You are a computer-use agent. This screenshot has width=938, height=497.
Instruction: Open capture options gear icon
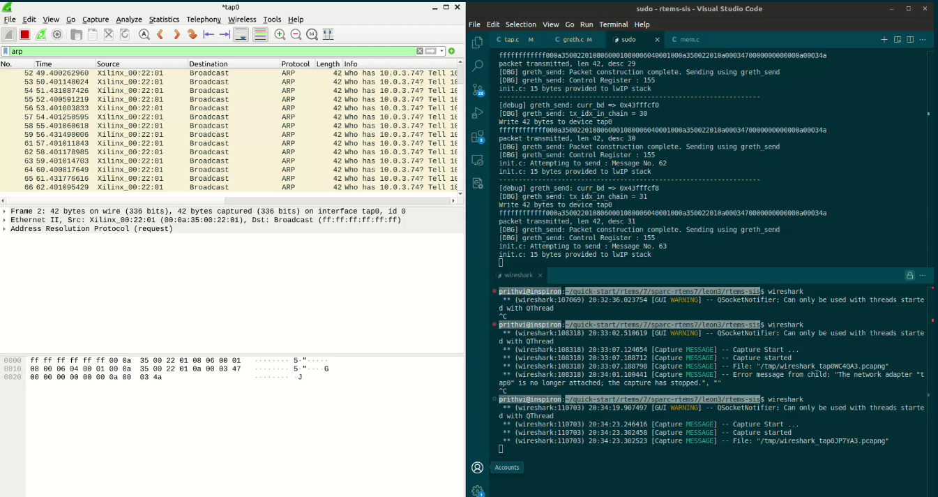(x=57, y=34)
